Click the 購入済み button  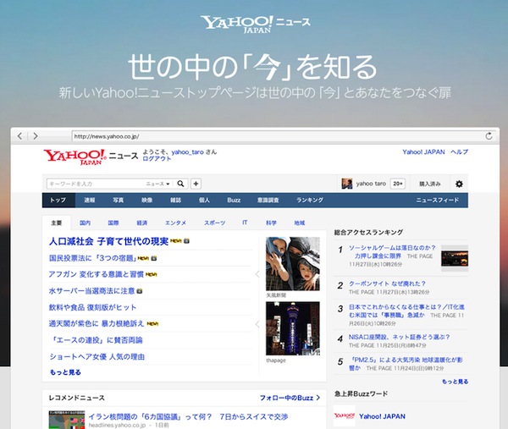[430, 184]
